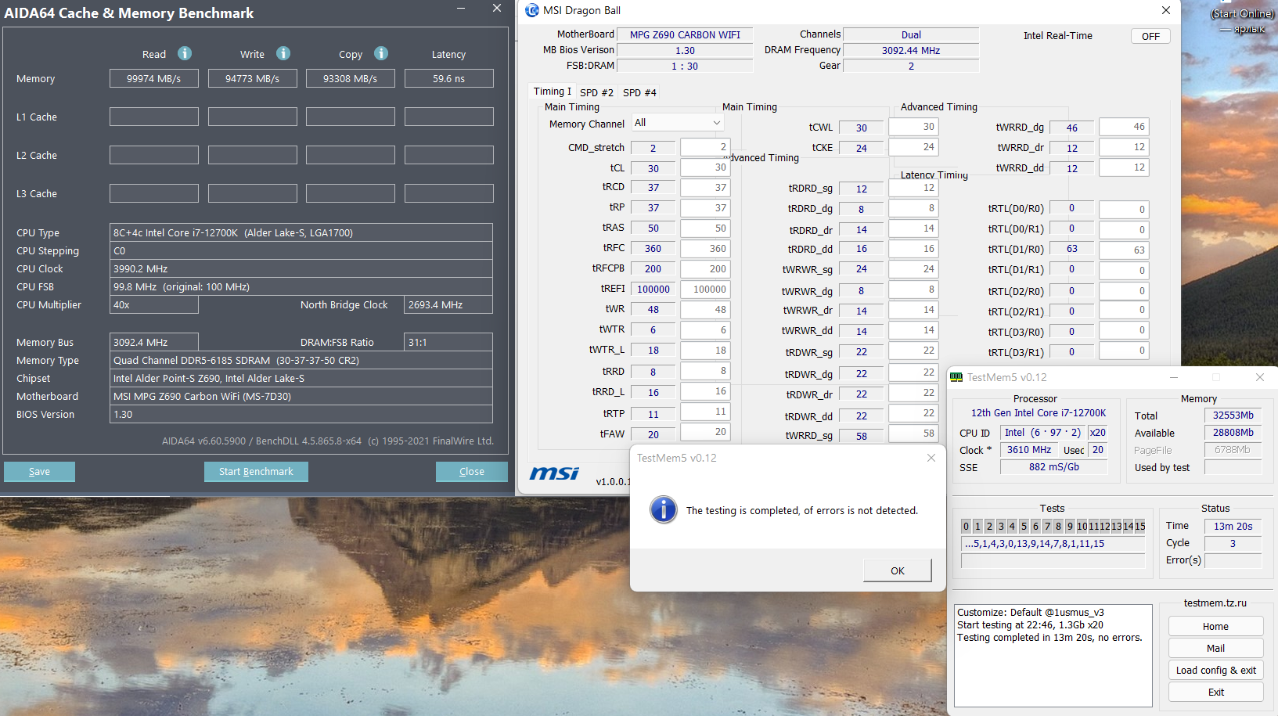Screen dimensions: 1278x716
Task: Click the editable tRAS input field
Action: point(705,228)
